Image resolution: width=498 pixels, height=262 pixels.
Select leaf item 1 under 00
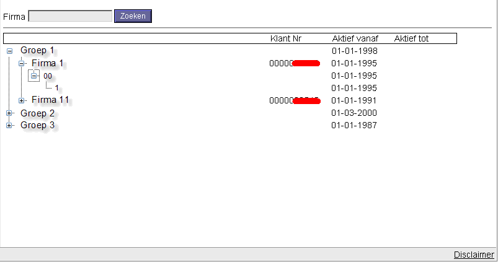tap(56, 88)
